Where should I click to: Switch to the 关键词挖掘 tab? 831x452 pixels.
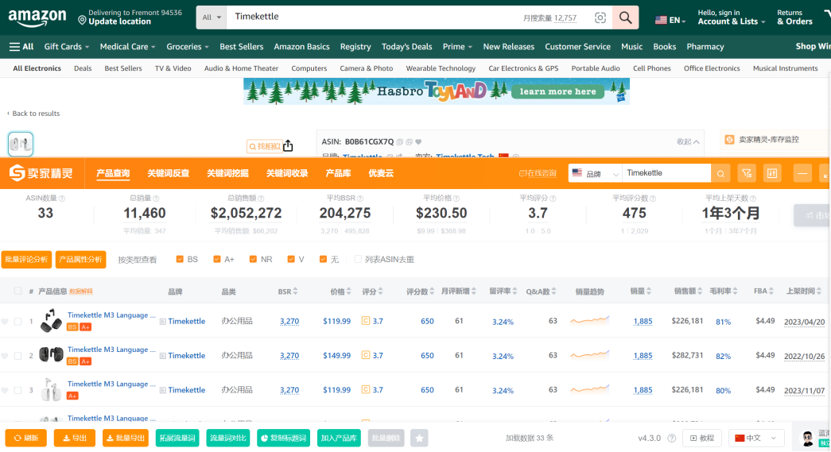click(x=228, y=173)
